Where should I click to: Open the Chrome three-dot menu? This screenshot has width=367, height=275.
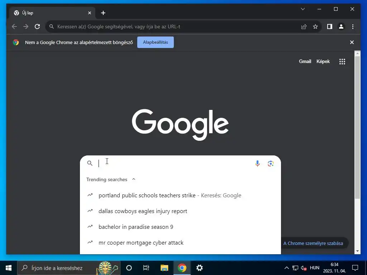pyautogui.click(x=353, y=26)
